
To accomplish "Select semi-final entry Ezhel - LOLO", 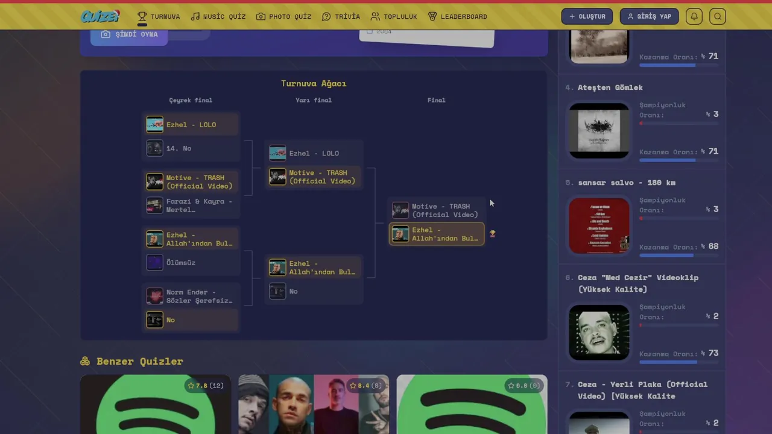I will [x=314, y=153].
